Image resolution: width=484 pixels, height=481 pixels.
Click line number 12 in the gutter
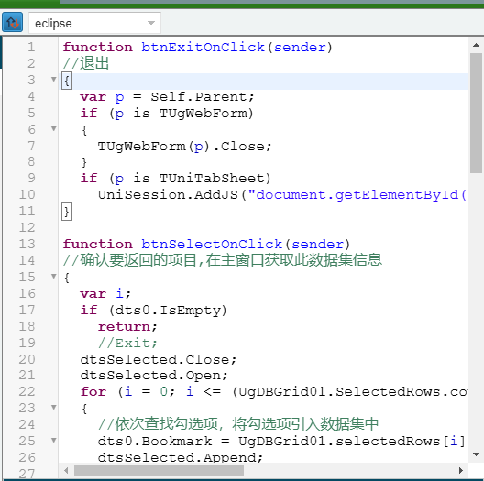(27, 228)
